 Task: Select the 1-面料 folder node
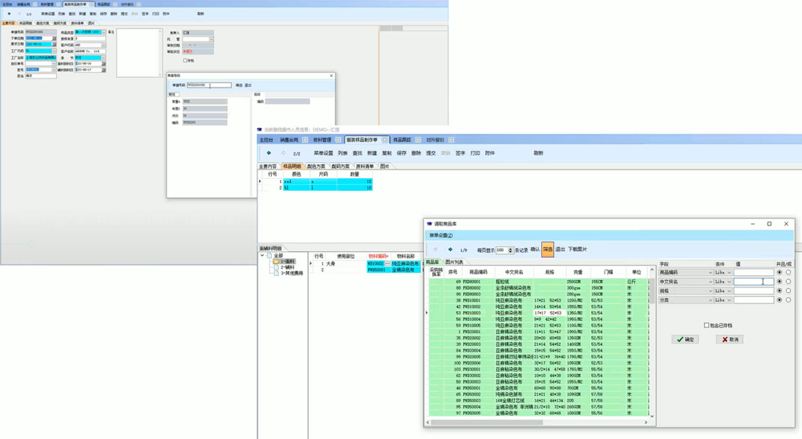(285, 262)
